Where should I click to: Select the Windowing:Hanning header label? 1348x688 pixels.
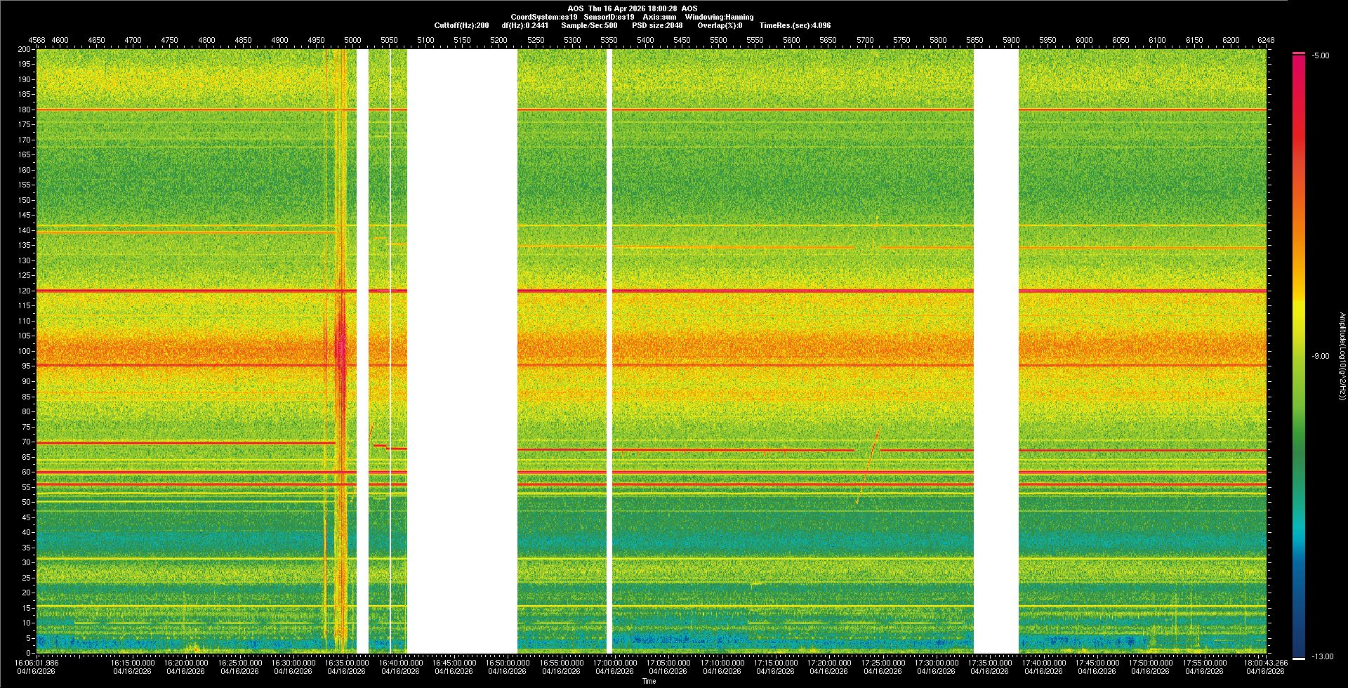coord(719,17)
